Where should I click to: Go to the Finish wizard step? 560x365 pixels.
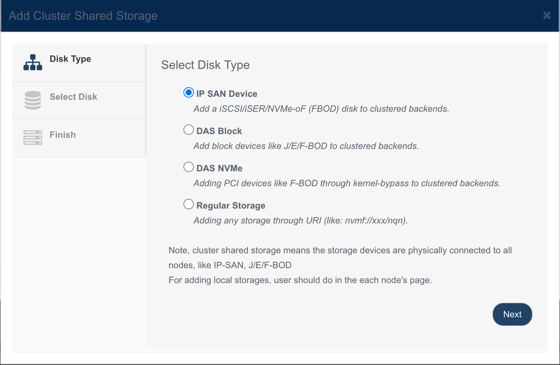[79, 139]
